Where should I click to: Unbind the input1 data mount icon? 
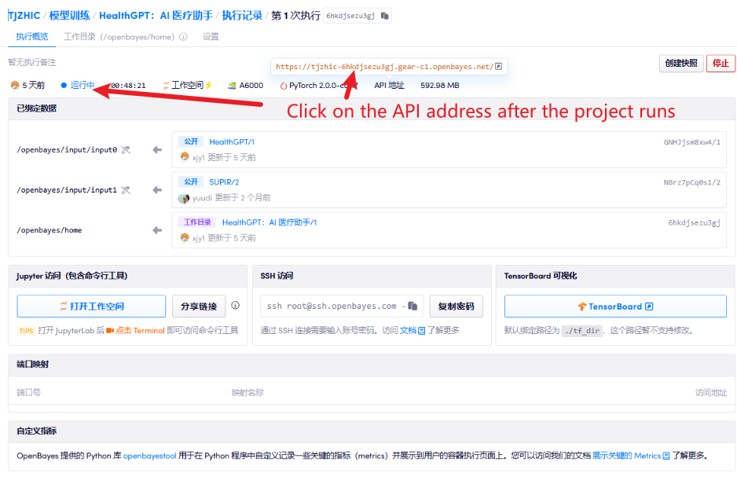126,190
